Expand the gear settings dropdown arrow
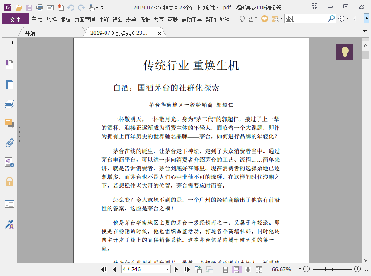Viewport: 371px width, 276px height. pyautogui.click(x=347, y=19)
